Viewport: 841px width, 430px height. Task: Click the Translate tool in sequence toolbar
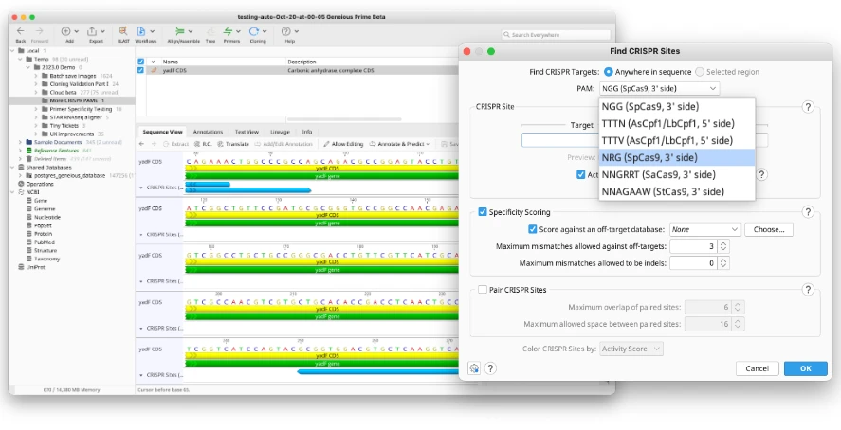pos(233,144)
